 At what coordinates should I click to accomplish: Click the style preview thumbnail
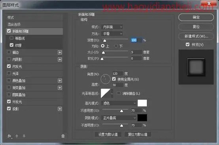[x=196, y=67]
